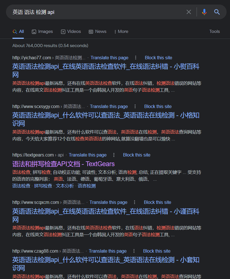Block the czag88.com site
The image size is (230, 279).
(x=157, y=251)
